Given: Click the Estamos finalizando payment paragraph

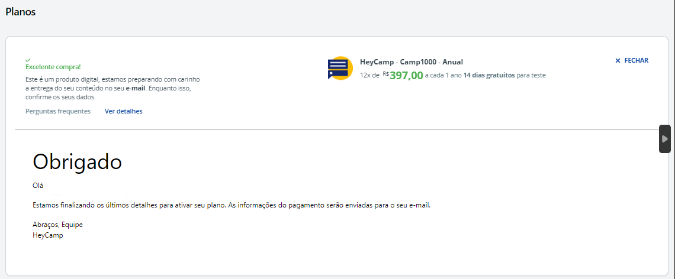Looking at the screenshot, I should point(231,205).
